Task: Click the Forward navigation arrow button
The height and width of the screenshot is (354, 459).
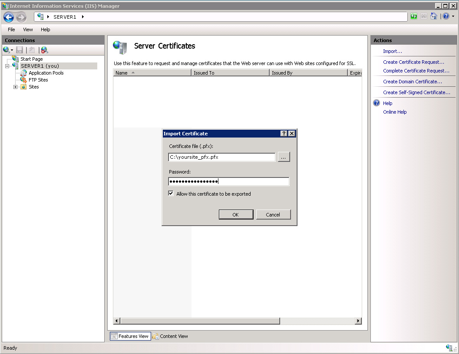Action: 21,17
